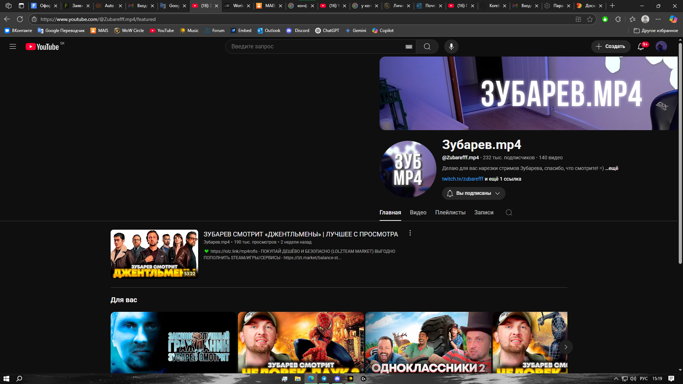683x384 pixels.
Task: Open YouTube notifications bell
Action: click(641, 47)
